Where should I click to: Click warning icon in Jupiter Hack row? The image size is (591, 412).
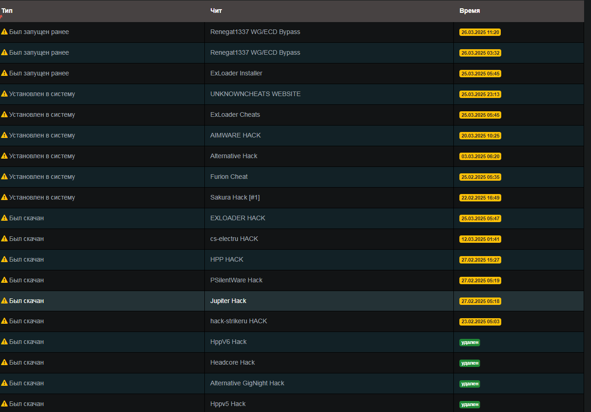pos(5,301)
